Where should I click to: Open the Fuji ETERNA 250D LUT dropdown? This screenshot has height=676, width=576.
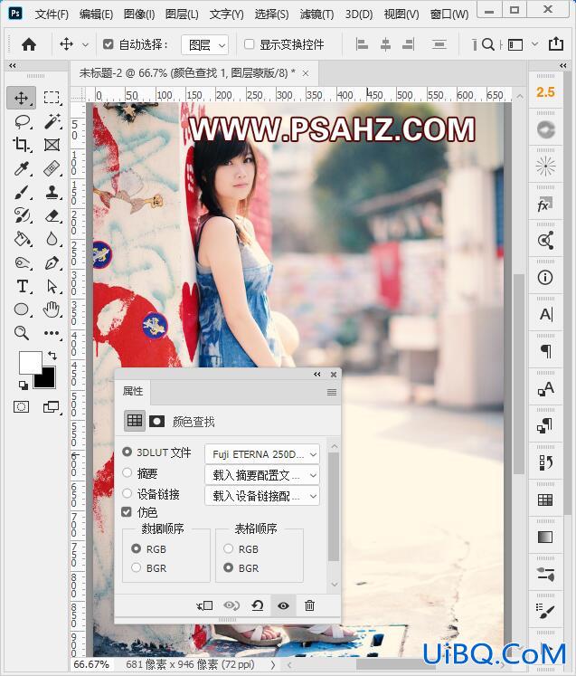coord(262,454)
